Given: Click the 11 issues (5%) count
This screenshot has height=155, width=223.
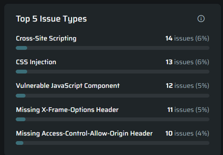Looking at the screenshot, I should click(x=188, y=110).
